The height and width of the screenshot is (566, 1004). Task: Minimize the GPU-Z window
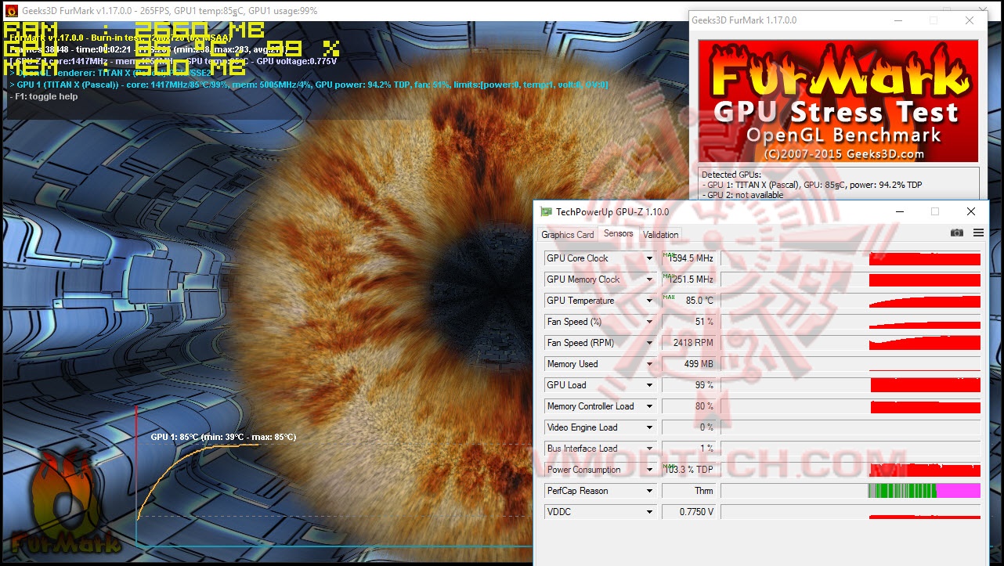[x=898, y=211]
